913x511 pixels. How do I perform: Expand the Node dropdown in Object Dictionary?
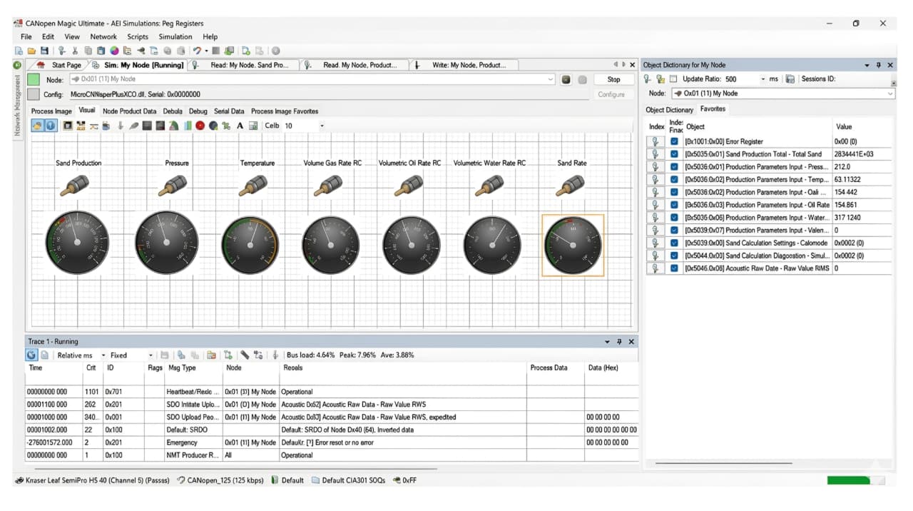click(890, 93)
